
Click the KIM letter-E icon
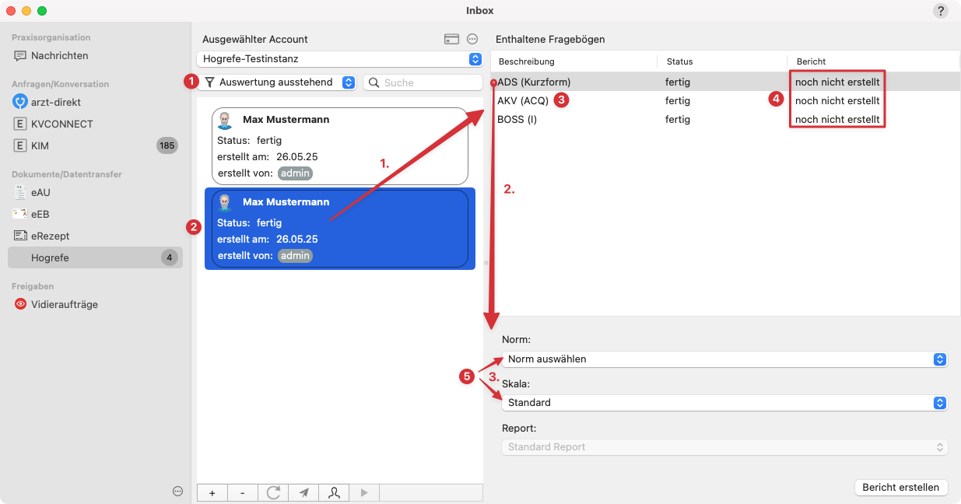[20, 145]
